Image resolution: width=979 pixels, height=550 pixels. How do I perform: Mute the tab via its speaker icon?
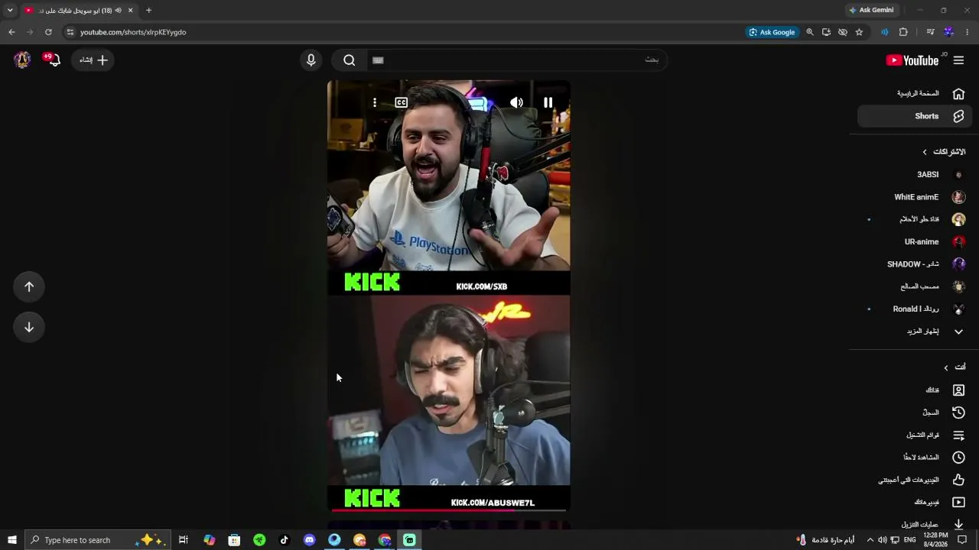click(x=119, y=10)
